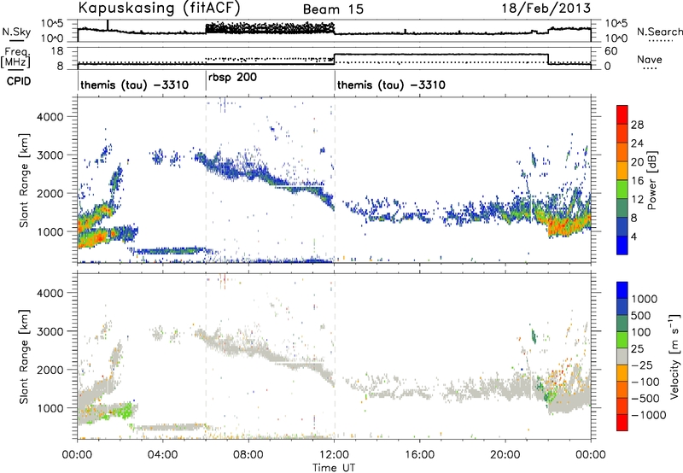Viewport: 683px width, 473px height.
Task: Click the right "10^0" tick of the N.Search axis
Action: pos(616,38)
